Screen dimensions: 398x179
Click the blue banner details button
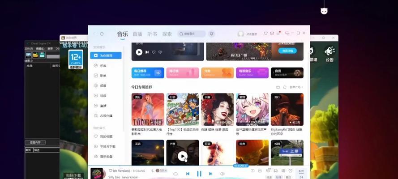click(287, 51)
